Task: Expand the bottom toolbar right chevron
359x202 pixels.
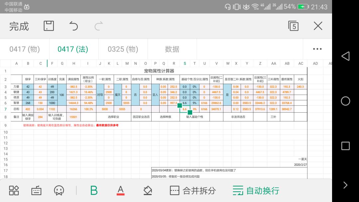Action: (345, 185)
